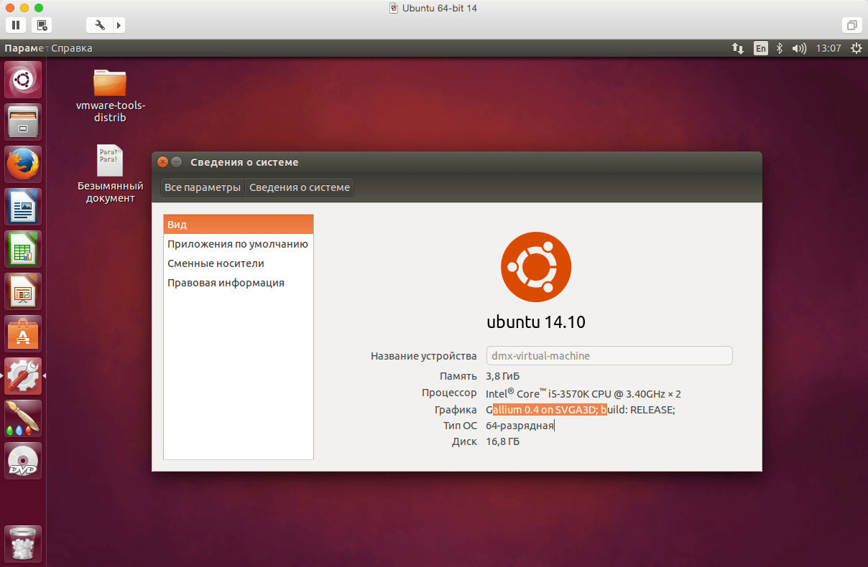Screen dimensions: 868x567
Task: Click the 64-разрядная OS type value
Action: click(520, 426)
